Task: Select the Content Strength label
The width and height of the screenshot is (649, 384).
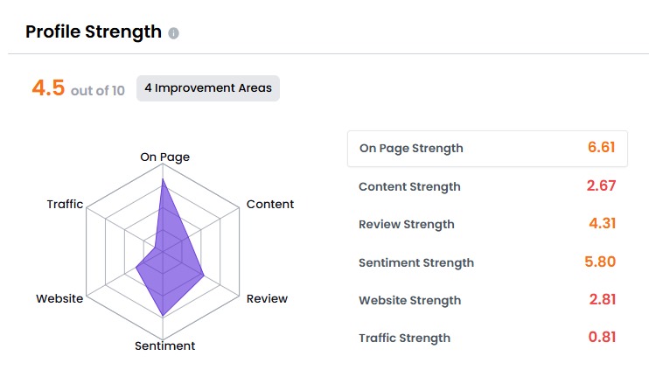Action: click(409, 186)
